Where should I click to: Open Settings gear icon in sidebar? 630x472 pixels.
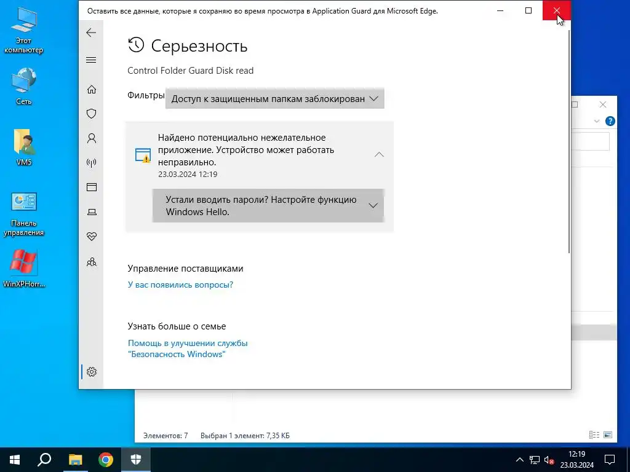point(92,372)
